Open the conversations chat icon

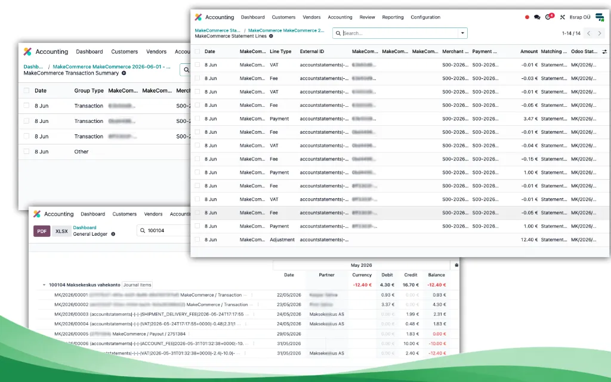click(537, 17)
